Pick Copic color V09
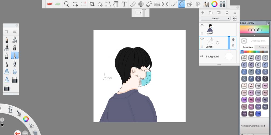 244,114
